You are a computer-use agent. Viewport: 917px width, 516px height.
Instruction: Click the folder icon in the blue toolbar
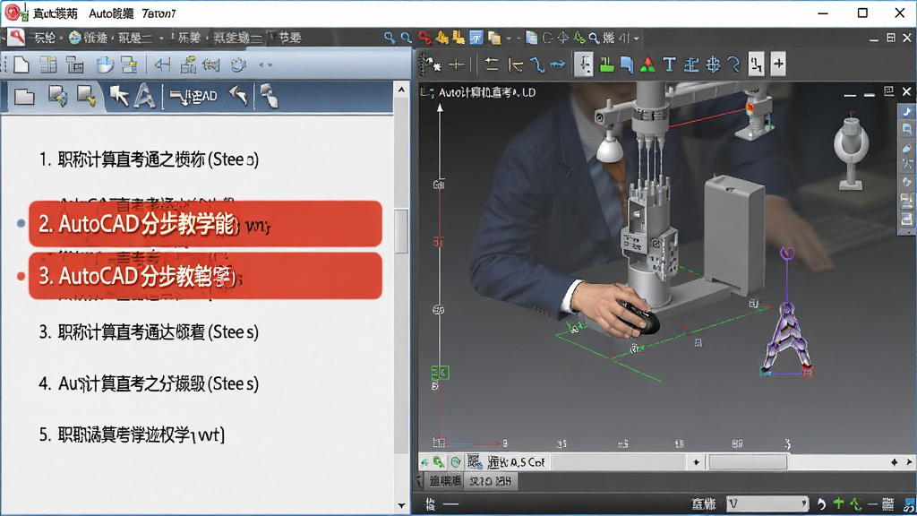[24, 97]
